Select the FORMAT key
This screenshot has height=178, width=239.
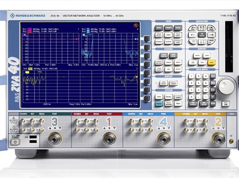click(168, 28)
